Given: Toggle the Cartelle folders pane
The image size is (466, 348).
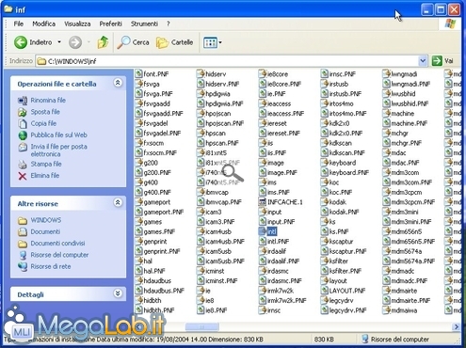Looking at the screenshot, I should (174, 42).
